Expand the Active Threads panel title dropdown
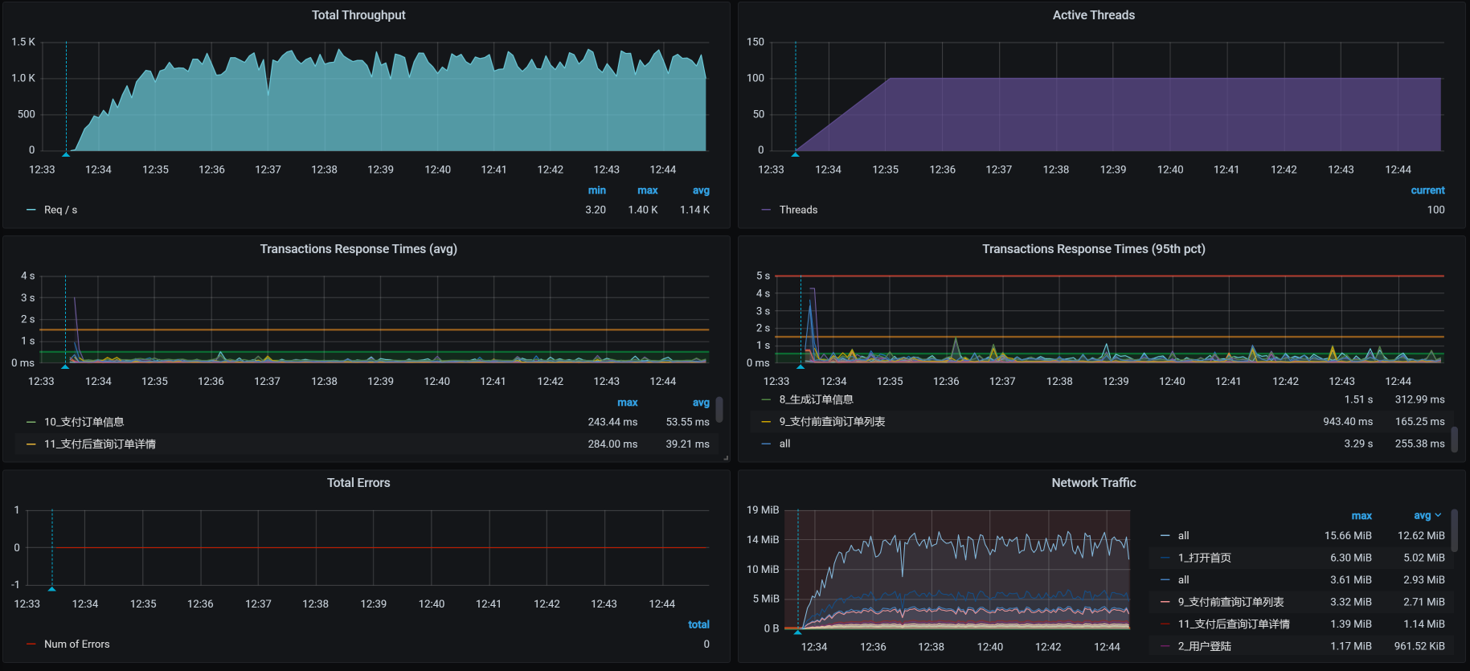The image size is (1470, 671). pos(1093,15)
